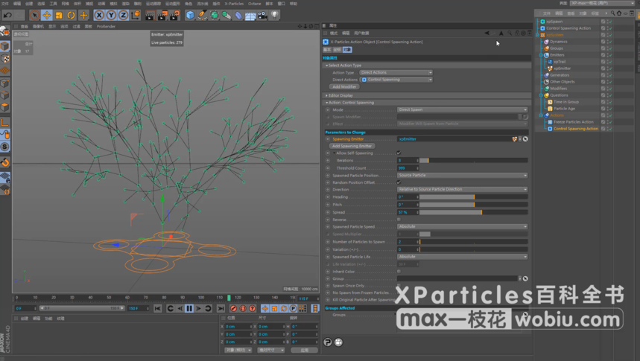Image resolution: width=640 pixels, height=361 pixels.
Task: Select xpSpawn in object manager
Action: [x=554, y=22]
